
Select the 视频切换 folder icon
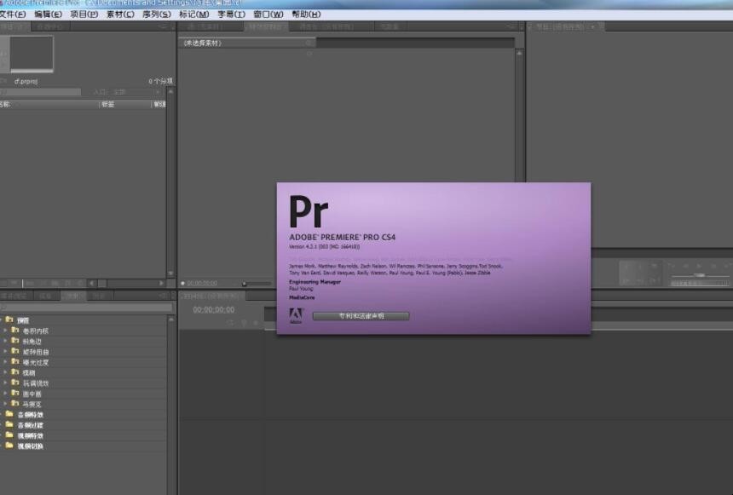9,446
